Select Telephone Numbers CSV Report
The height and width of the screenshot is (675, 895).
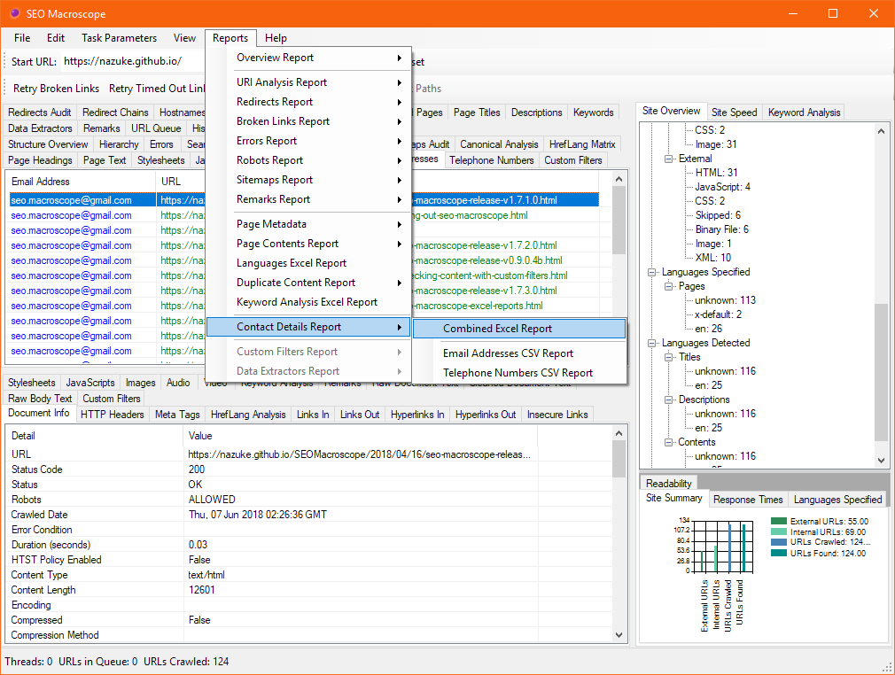pyautogui.click(x=519, y=373)
